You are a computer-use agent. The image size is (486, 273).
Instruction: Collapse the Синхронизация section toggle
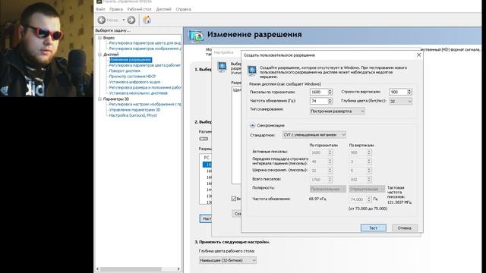[x=252, y=125]
